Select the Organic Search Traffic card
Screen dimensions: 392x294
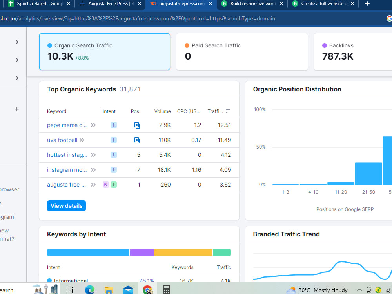pos(105,52)
